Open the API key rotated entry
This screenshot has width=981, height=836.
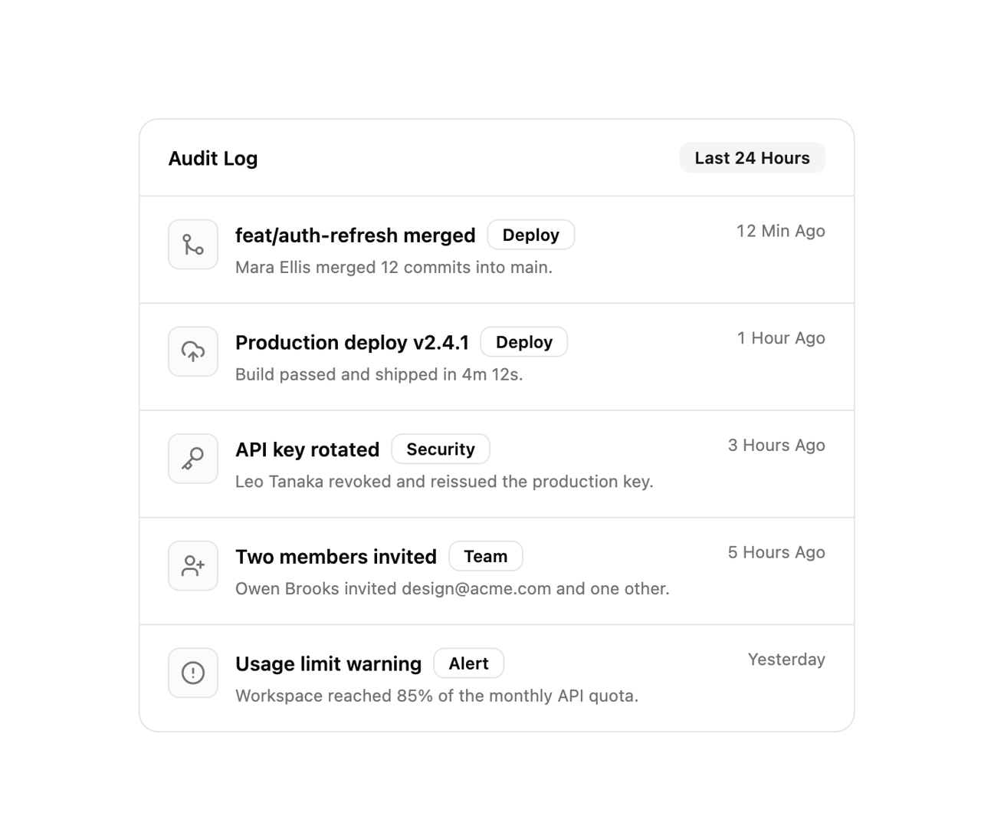tap(307, 449)
